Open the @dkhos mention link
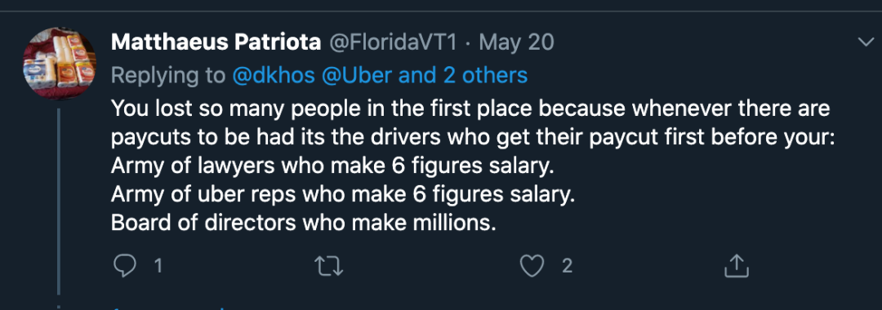The image size is (882, 310). (x=274, y=75)
